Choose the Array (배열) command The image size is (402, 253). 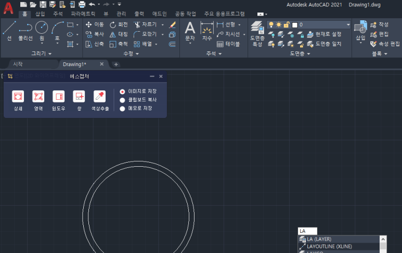pyautogui.click(x=143, y=44)
